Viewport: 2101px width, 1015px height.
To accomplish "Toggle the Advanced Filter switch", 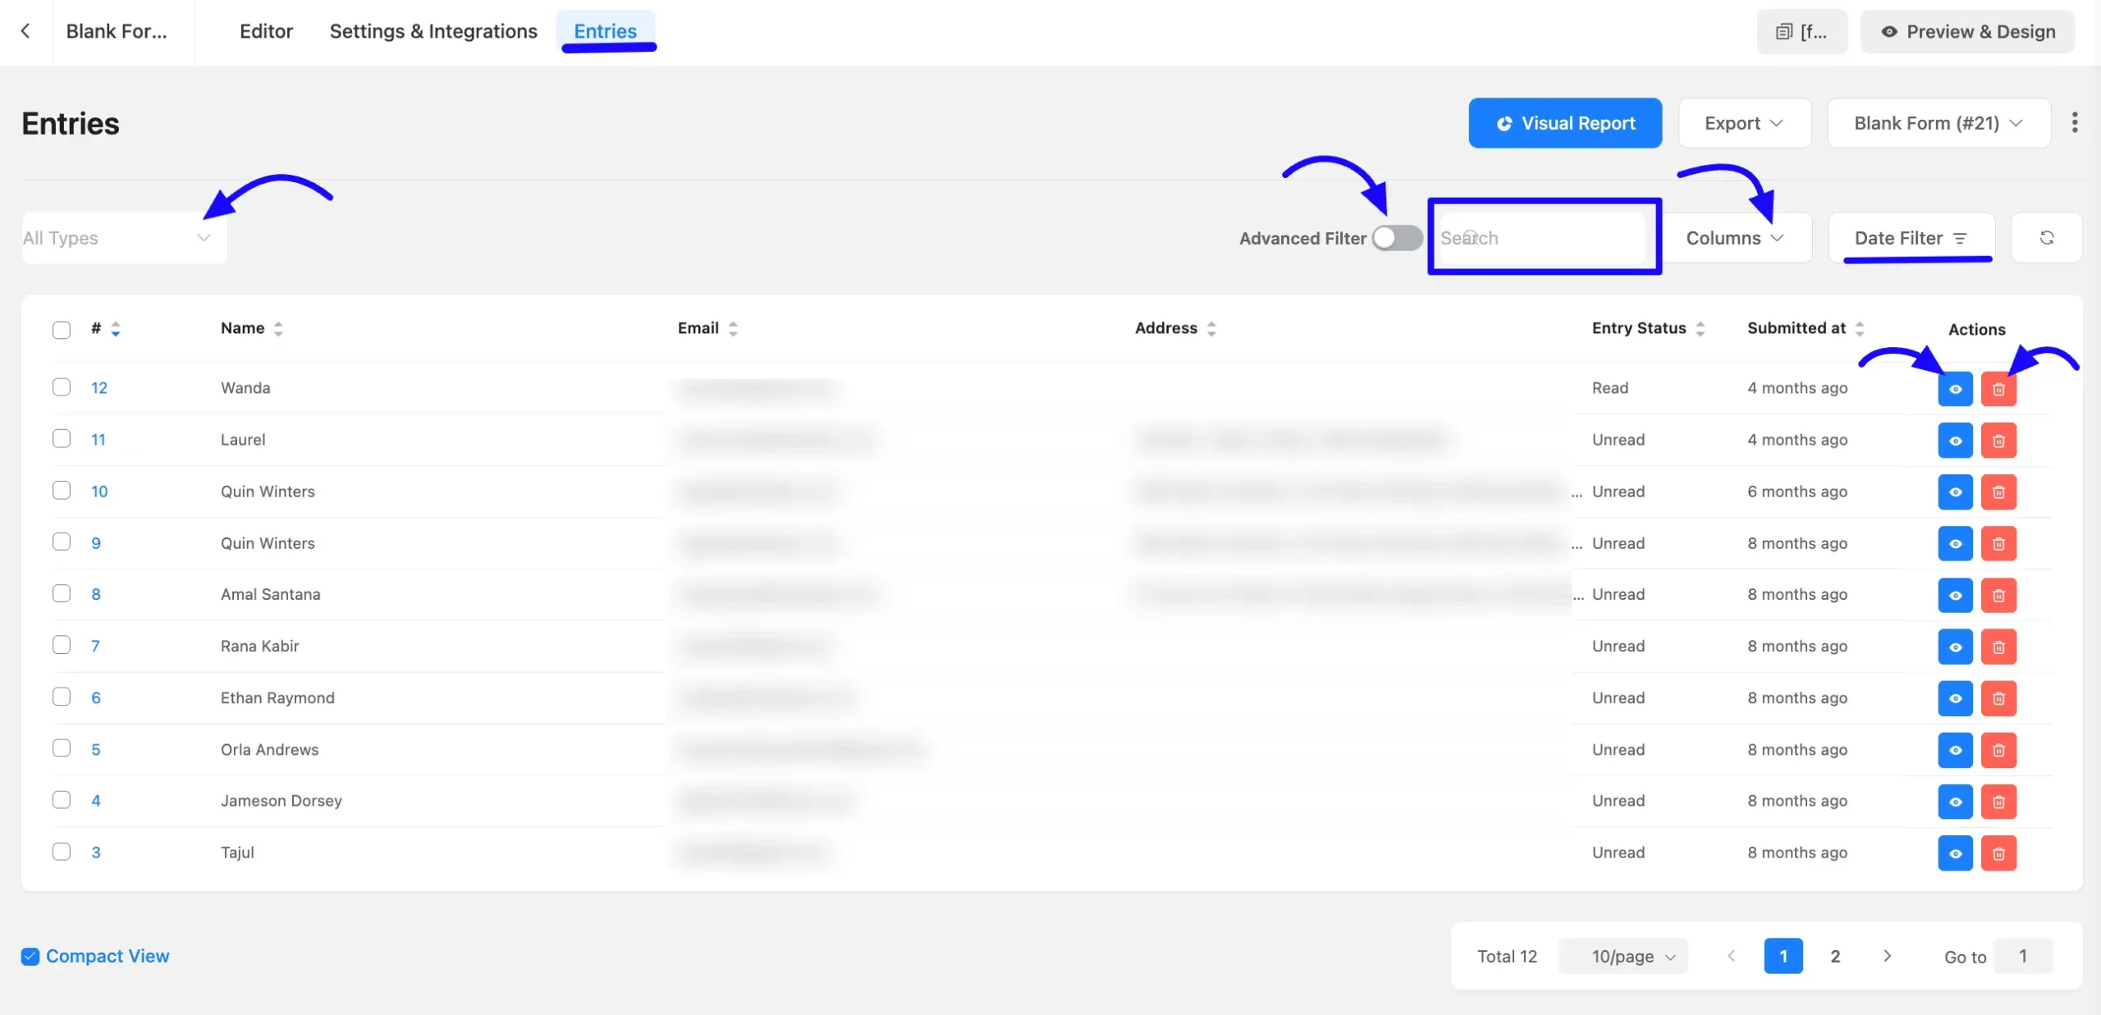I will (x=1397, y=238).
